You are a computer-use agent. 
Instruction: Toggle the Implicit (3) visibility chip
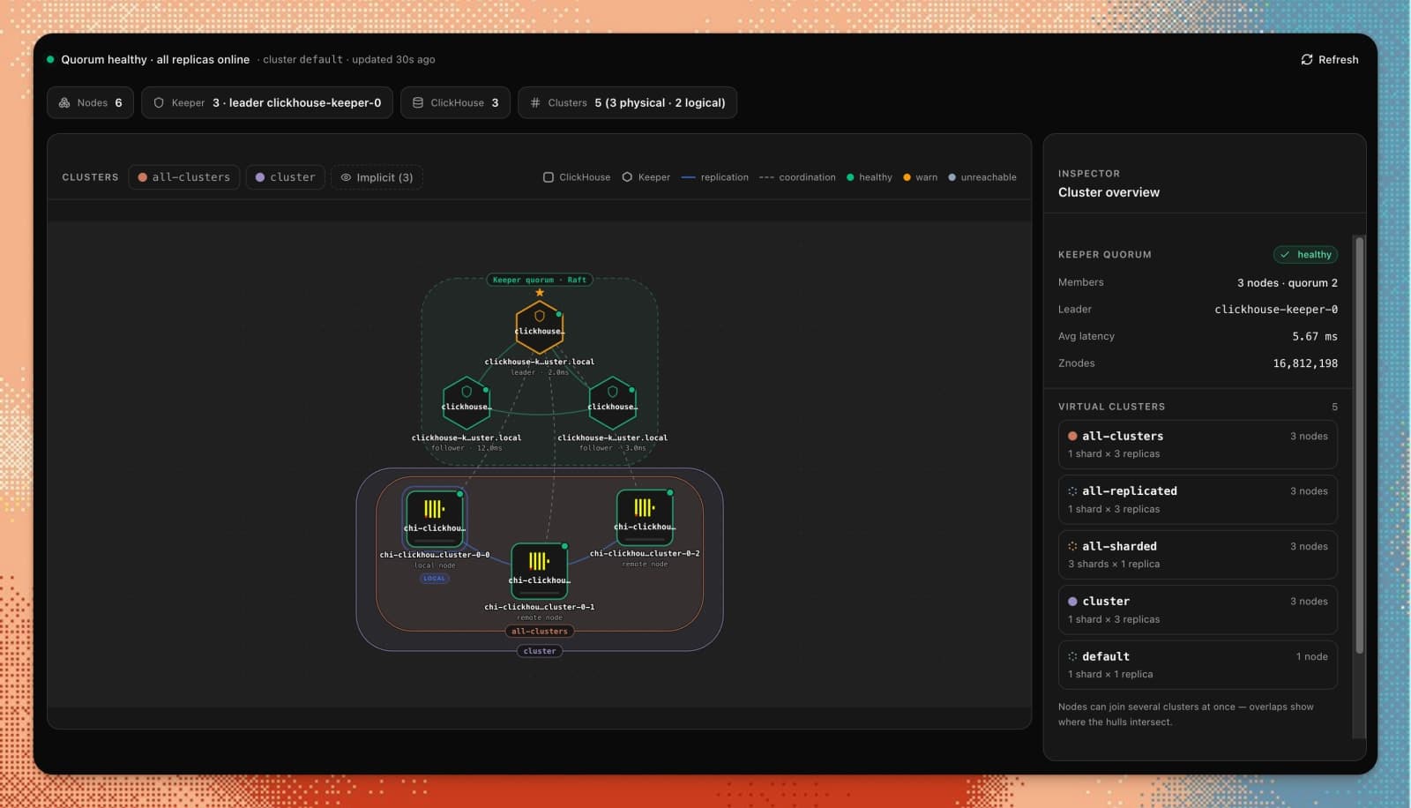click(377, 177)
